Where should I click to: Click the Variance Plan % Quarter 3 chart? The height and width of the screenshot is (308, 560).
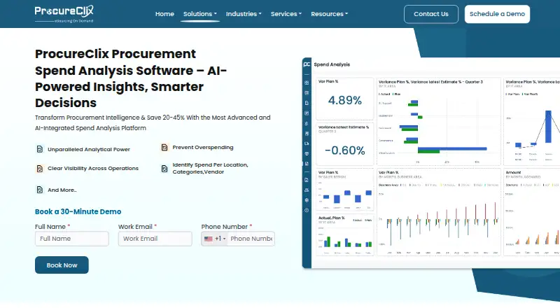(x=439, y=122)
